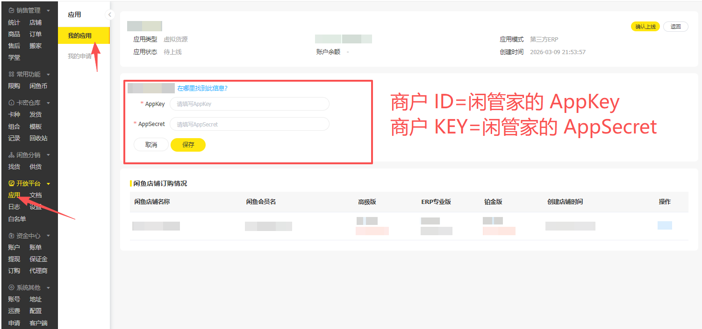Focus the AppKey input field
Screen dimensions: 702x329
250,104
